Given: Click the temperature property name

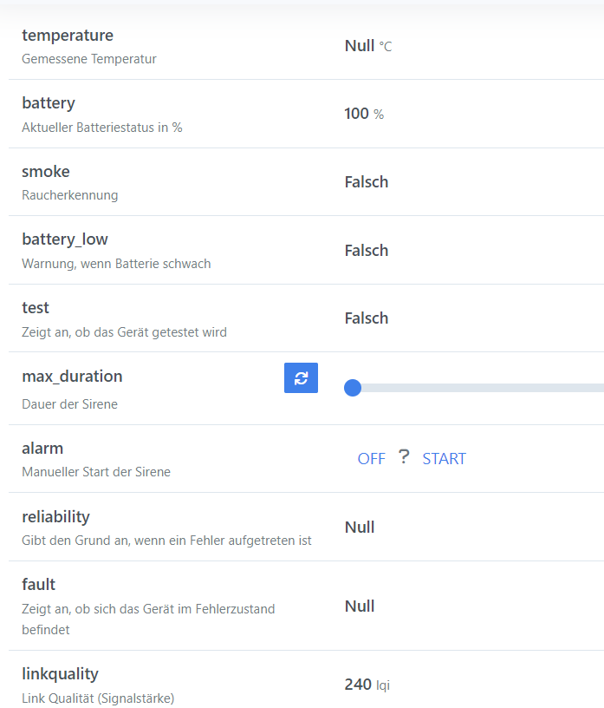Looking at the screenshot, I should pyautogui.click(x=68, y=36).
